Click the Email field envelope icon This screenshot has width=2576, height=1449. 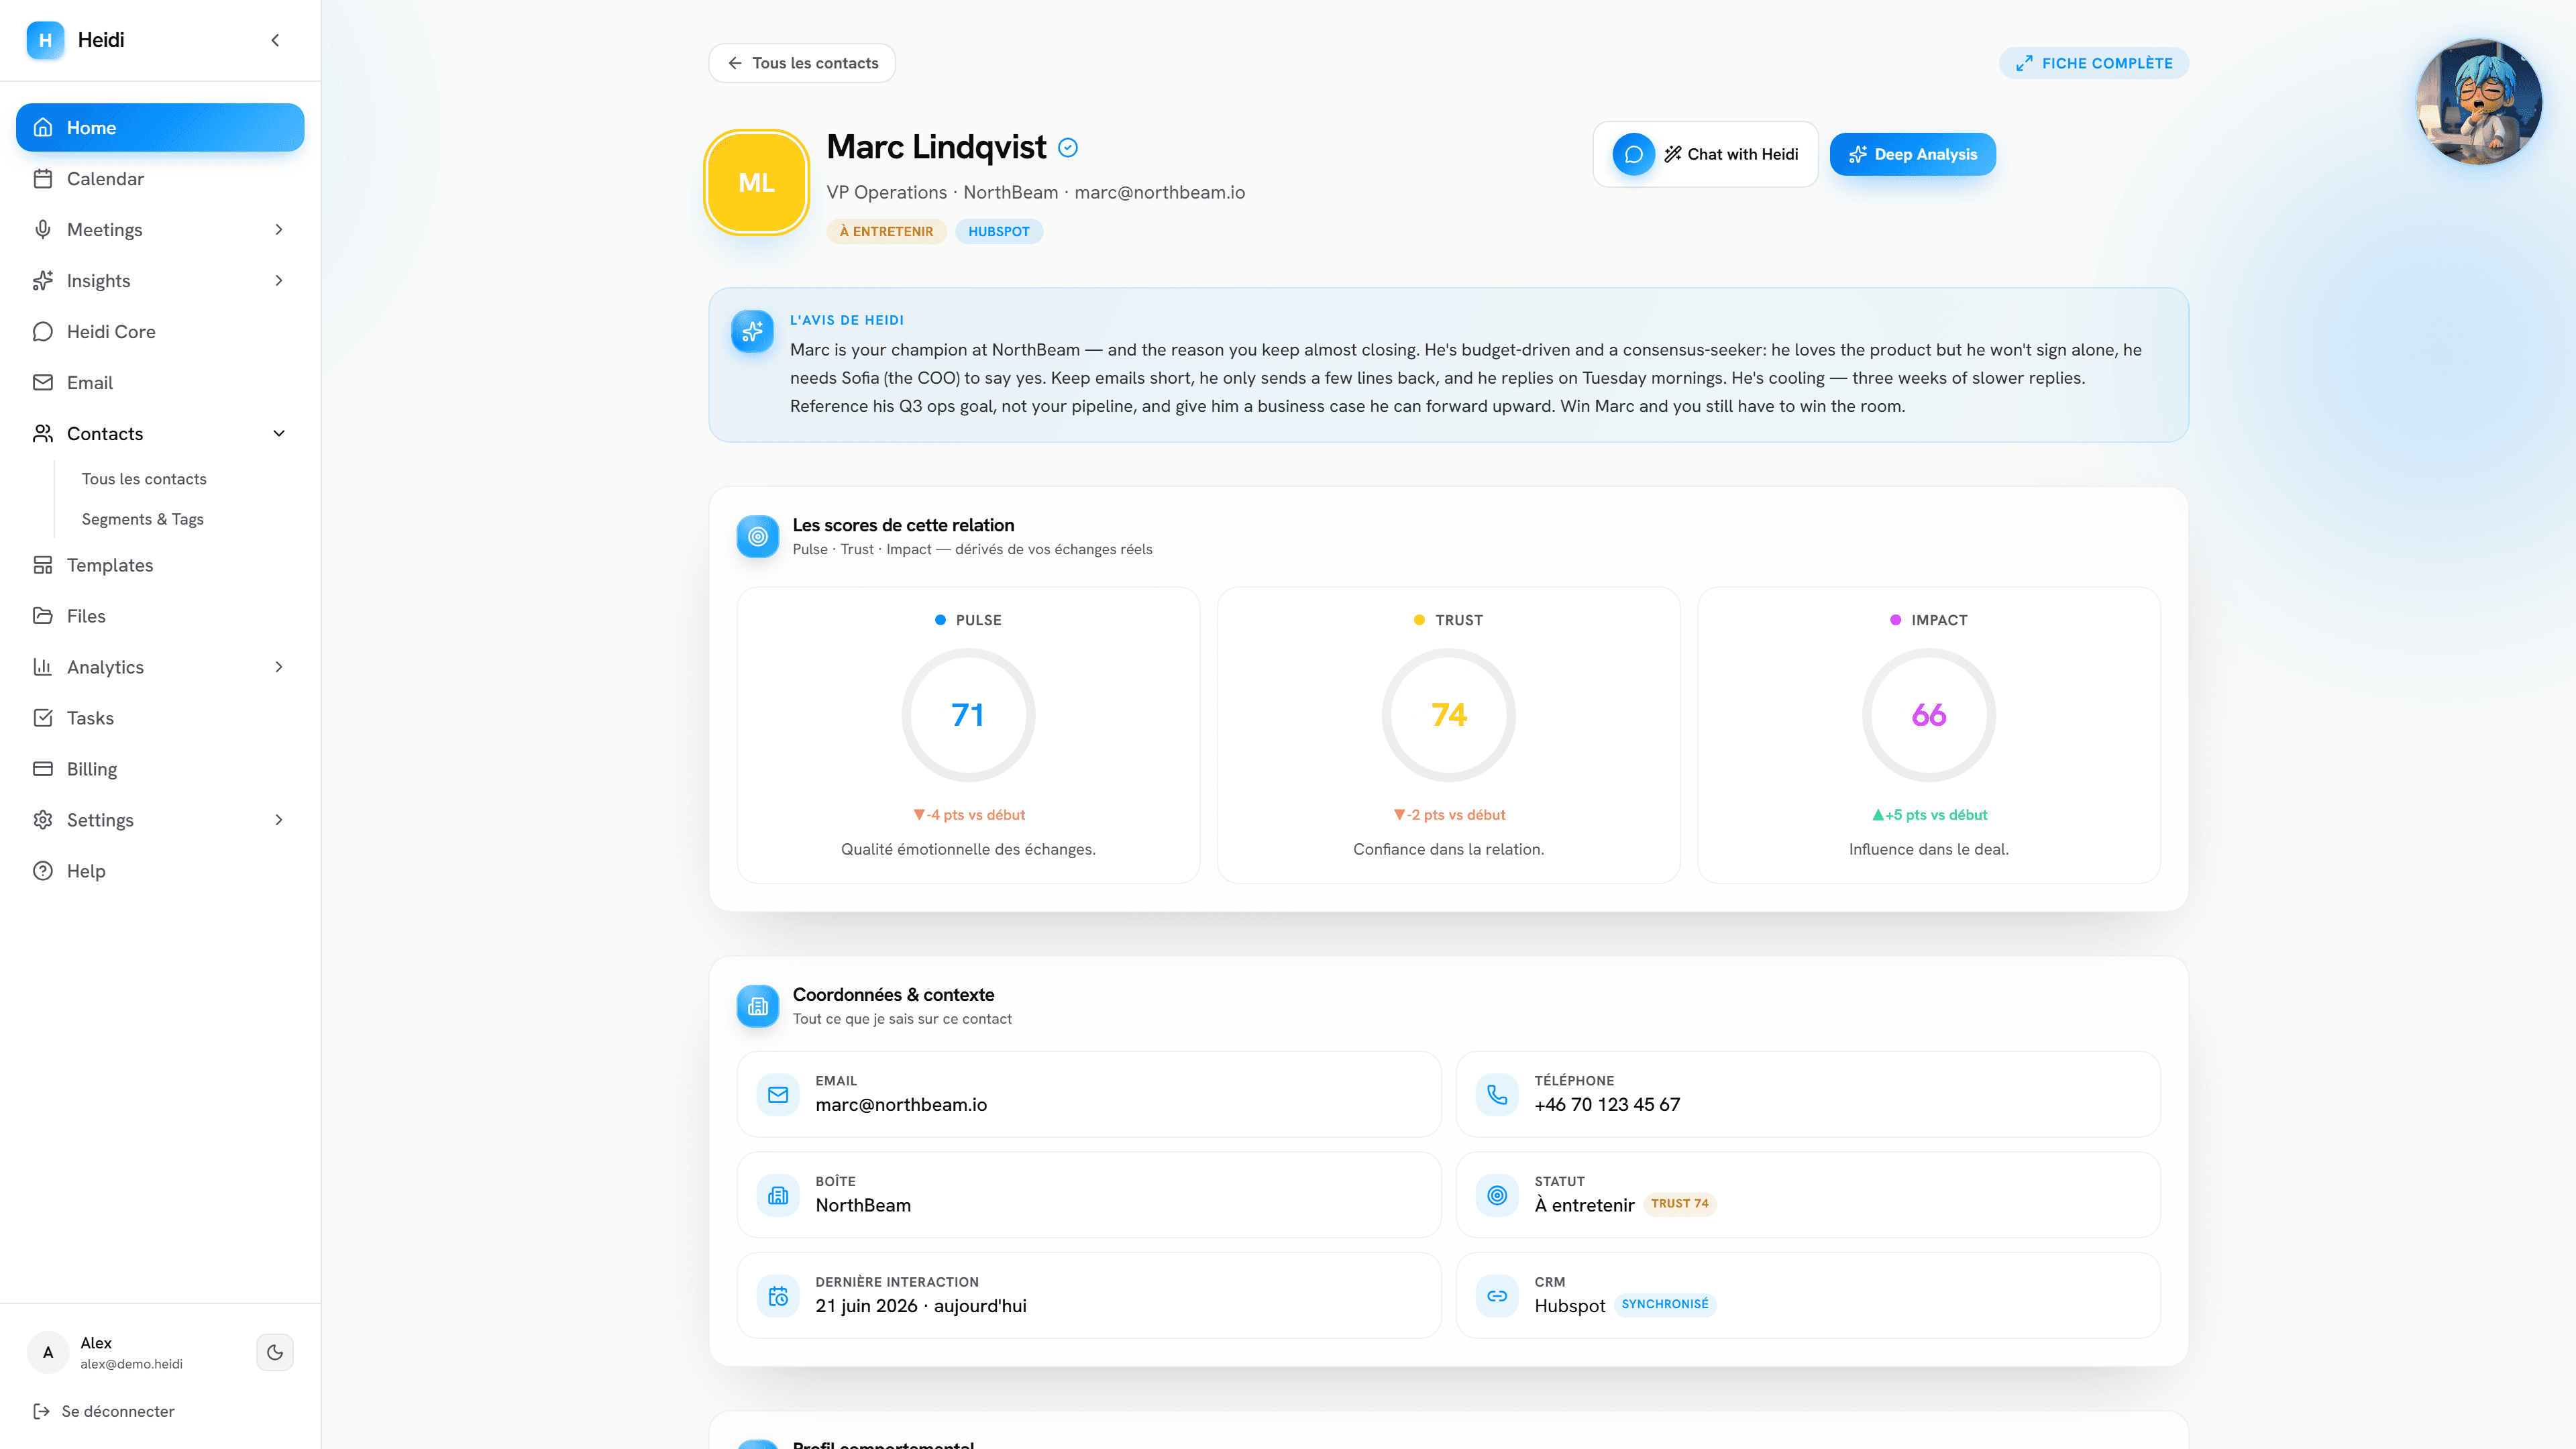[x=778, y=1095]
